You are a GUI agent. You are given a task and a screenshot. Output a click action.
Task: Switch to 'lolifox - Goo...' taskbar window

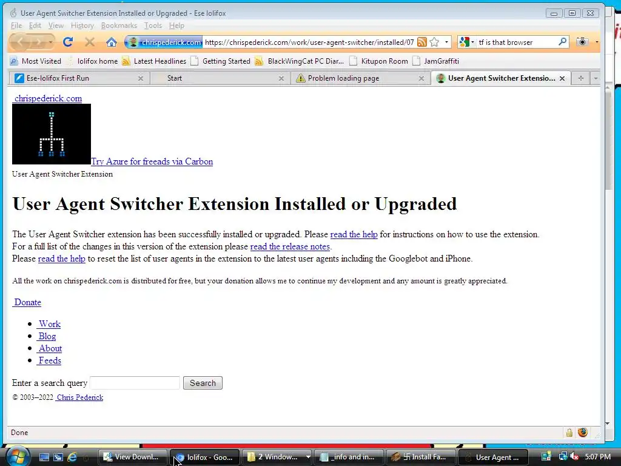pos(205,458)
